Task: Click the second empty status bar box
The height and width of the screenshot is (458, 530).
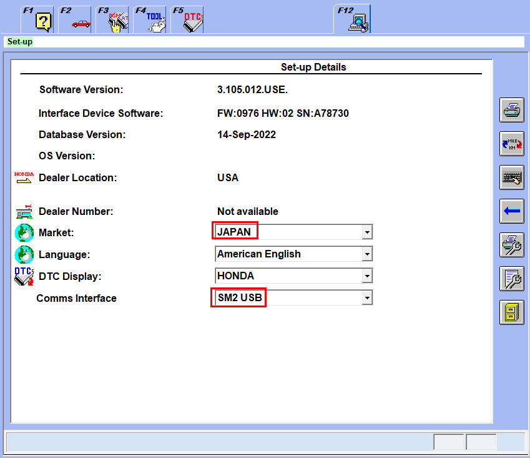Action: tap(481, 442)
